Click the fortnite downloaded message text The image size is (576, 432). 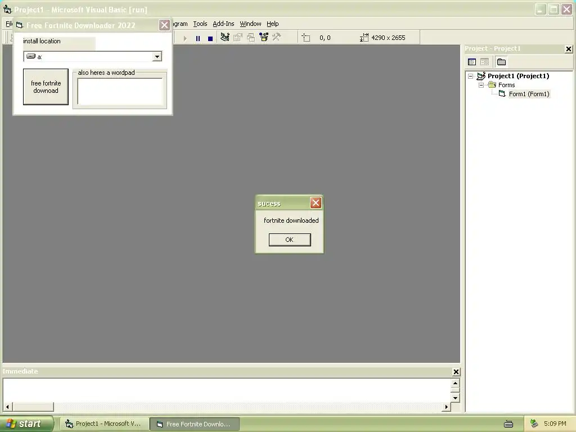tap(291, 220)
